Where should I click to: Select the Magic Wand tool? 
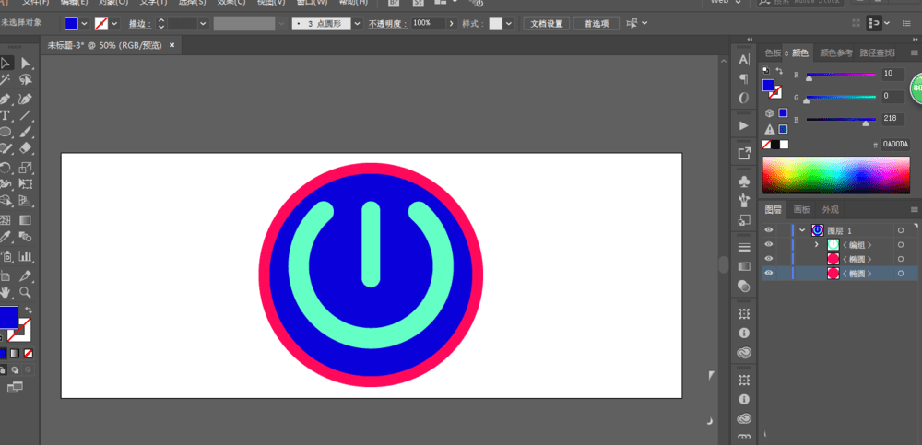[6, 80]
